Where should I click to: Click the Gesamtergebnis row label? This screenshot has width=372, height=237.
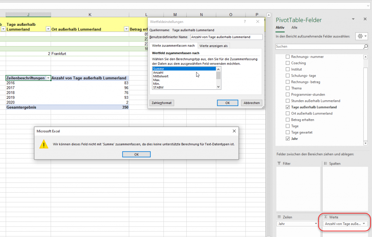click(x=28, y=107)
